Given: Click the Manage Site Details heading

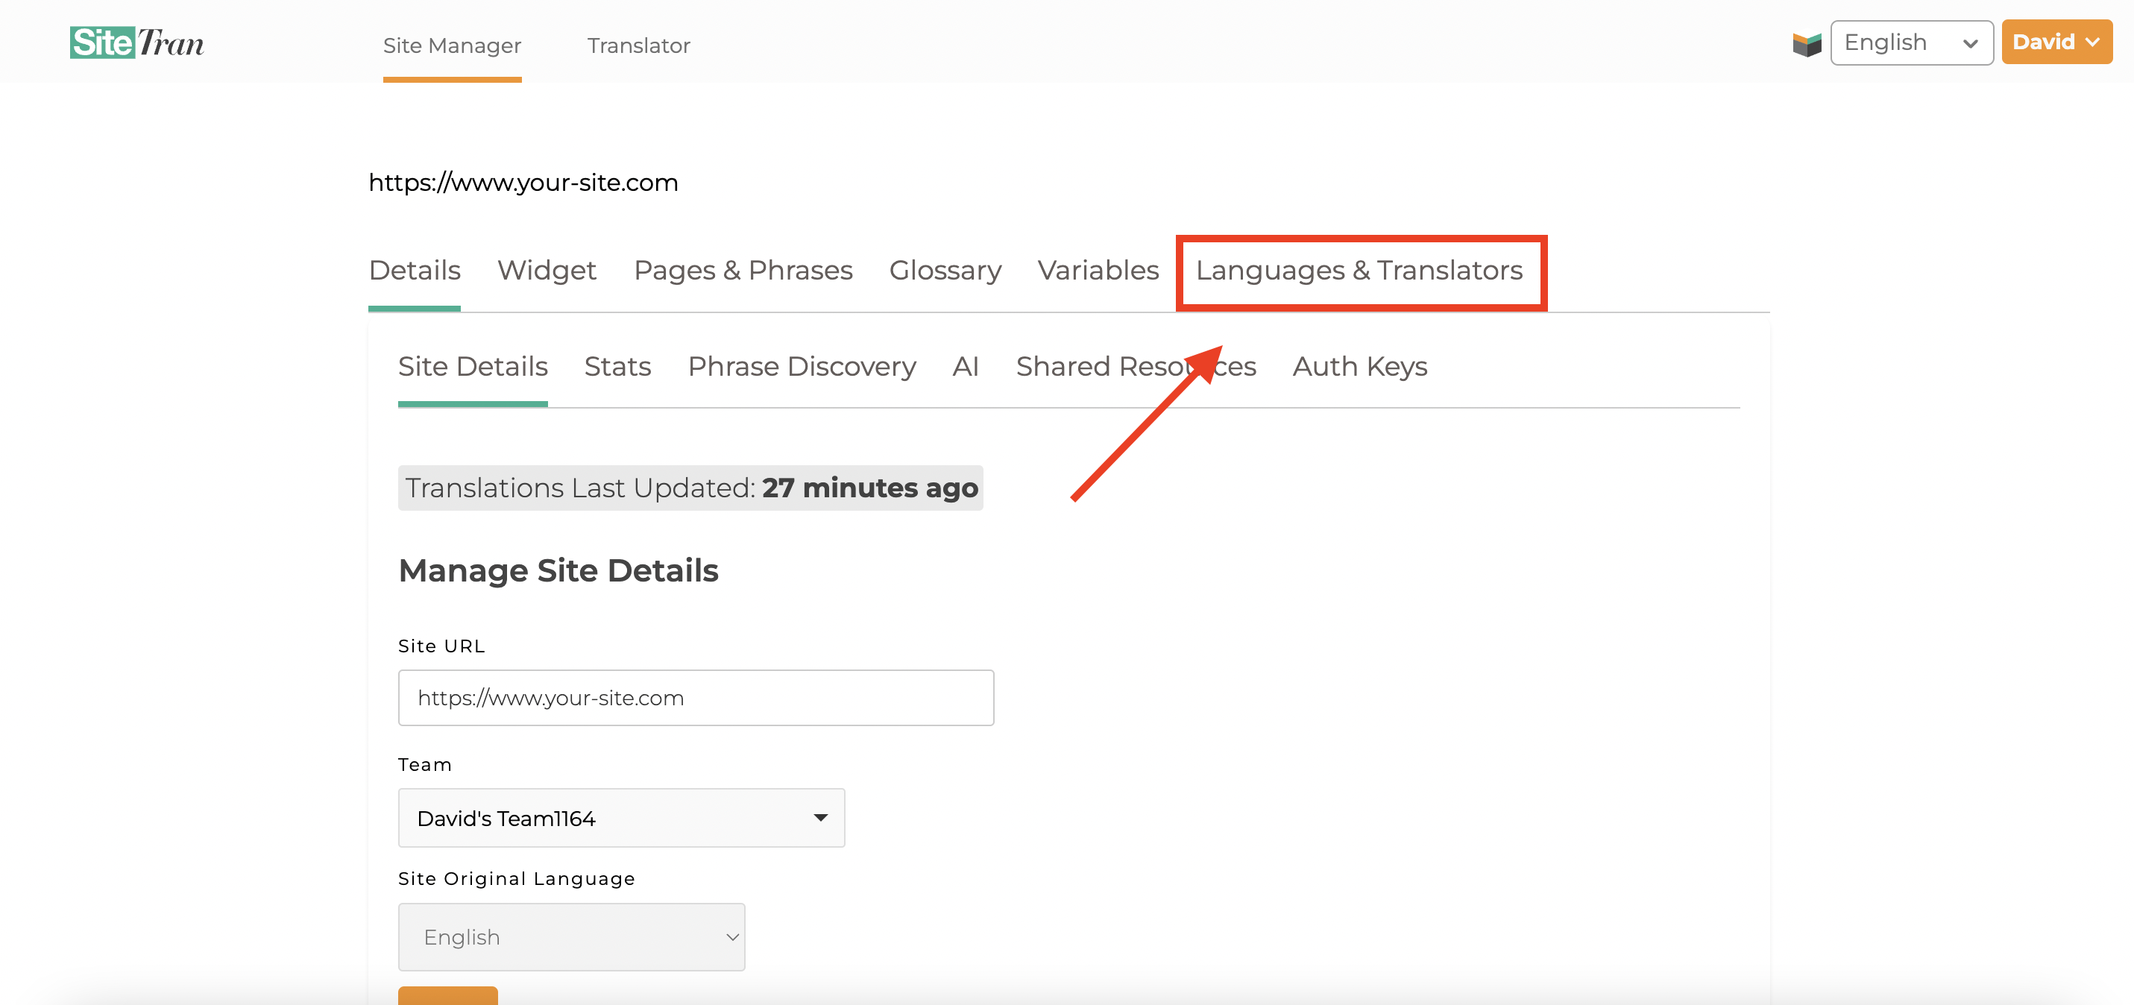Looking at the screenshot, I should (558, 571).
